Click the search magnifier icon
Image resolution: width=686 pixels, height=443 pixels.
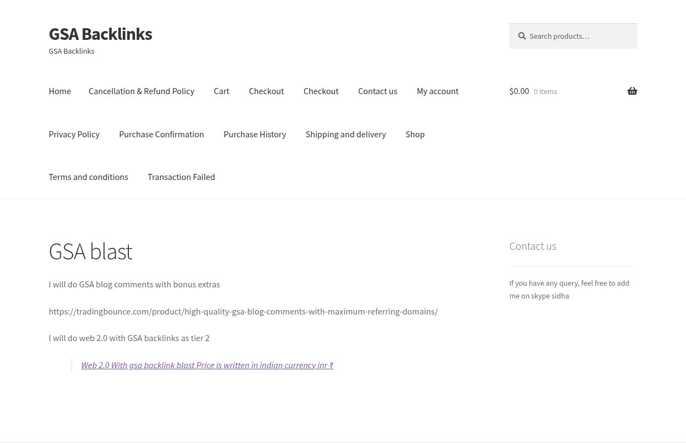[x=522, y=36]
